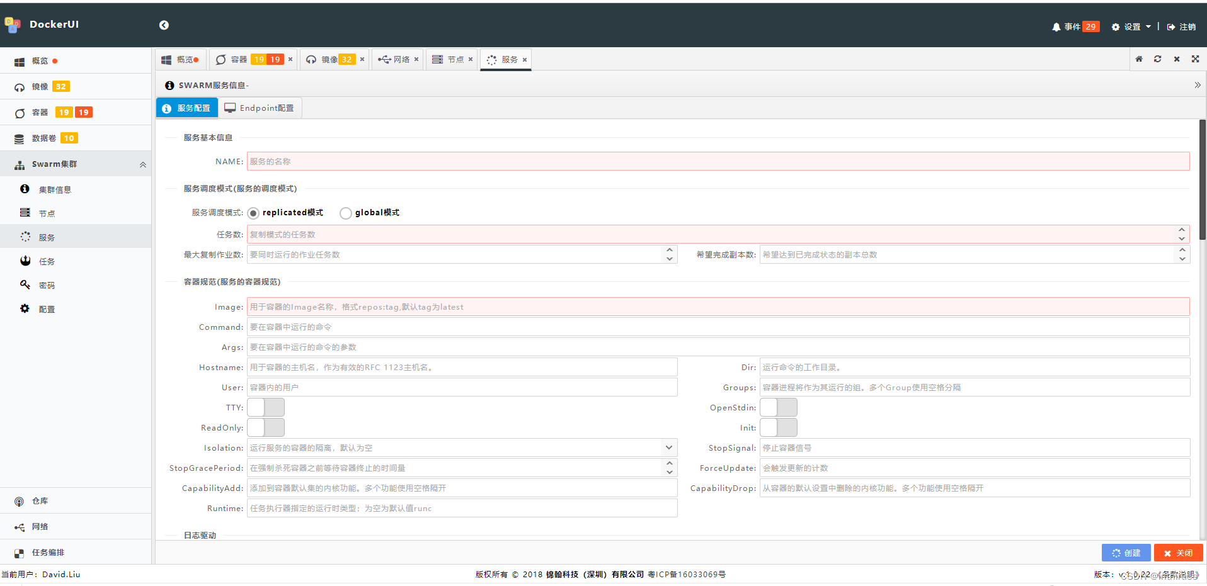
Task: Open 任务 tasks in the sidebar
Action: click(76, 261)
